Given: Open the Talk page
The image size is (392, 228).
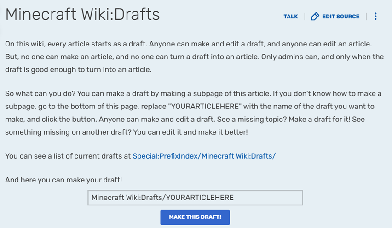Looking at the screenshot, I should [291, 17].
